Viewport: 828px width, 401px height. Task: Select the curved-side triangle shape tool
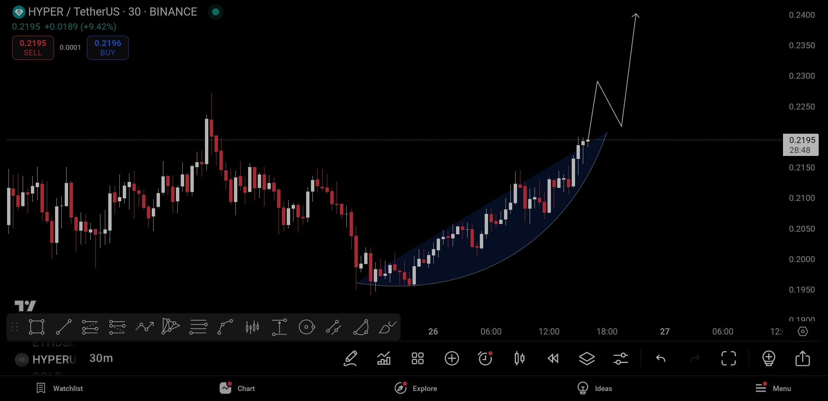[x=360, y=327]
